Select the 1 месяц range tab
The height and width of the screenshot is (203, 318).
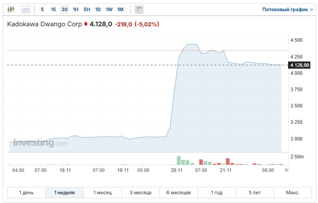point(102,193)
